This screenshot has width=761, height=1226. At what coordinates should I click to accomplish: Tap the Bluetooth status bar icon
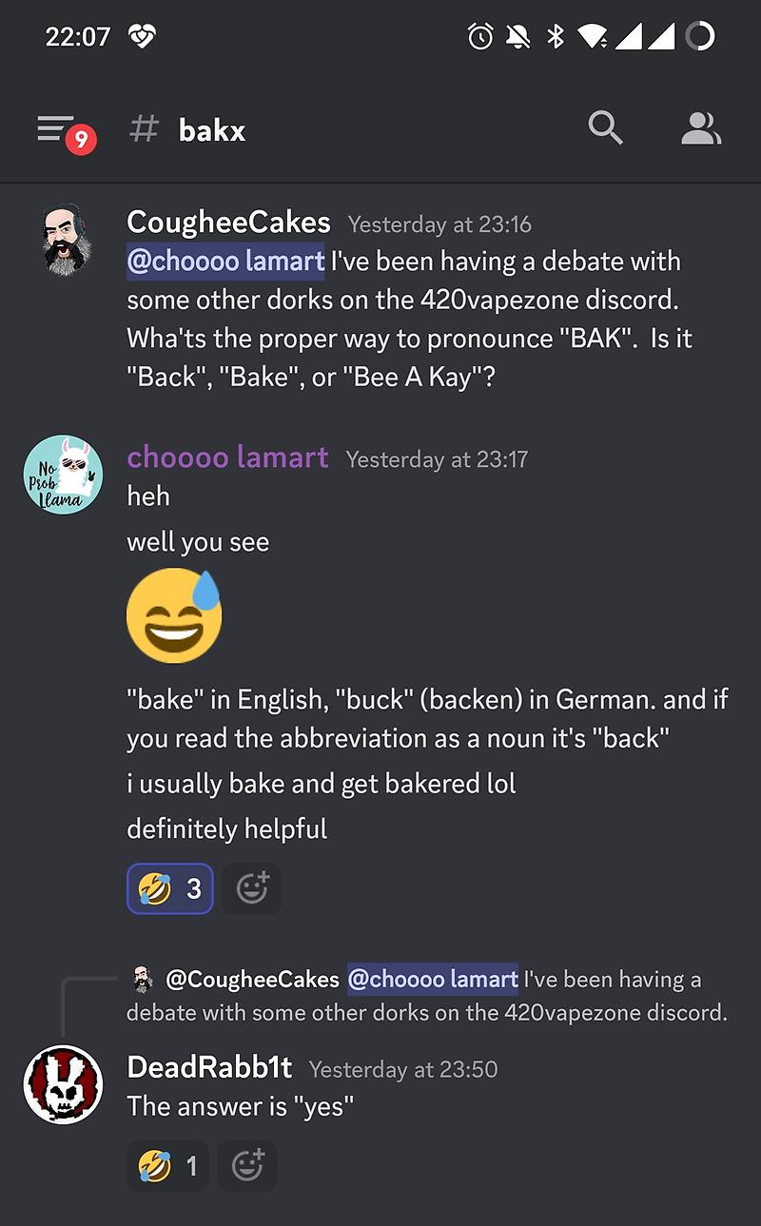pyautogui.click(x=556, y=37)
